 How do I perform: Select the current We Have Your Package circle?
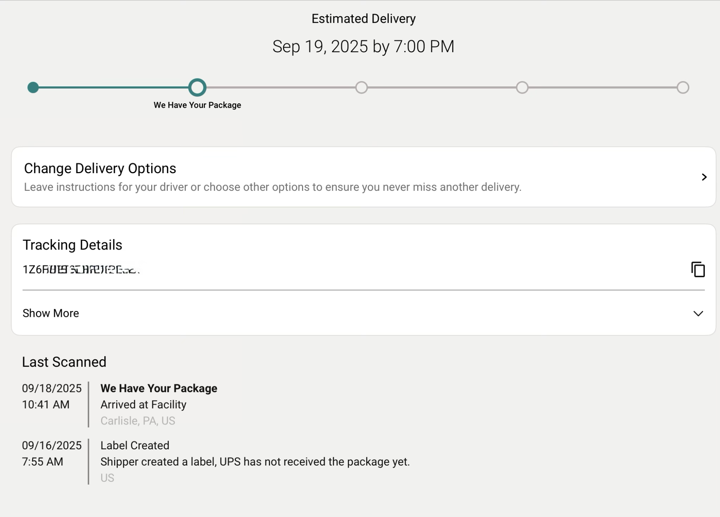[197, 87]
